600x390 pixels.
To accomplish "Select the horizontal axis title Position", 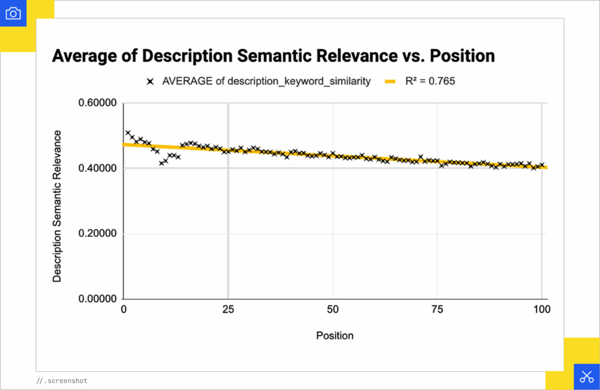I will pos(335,335).
